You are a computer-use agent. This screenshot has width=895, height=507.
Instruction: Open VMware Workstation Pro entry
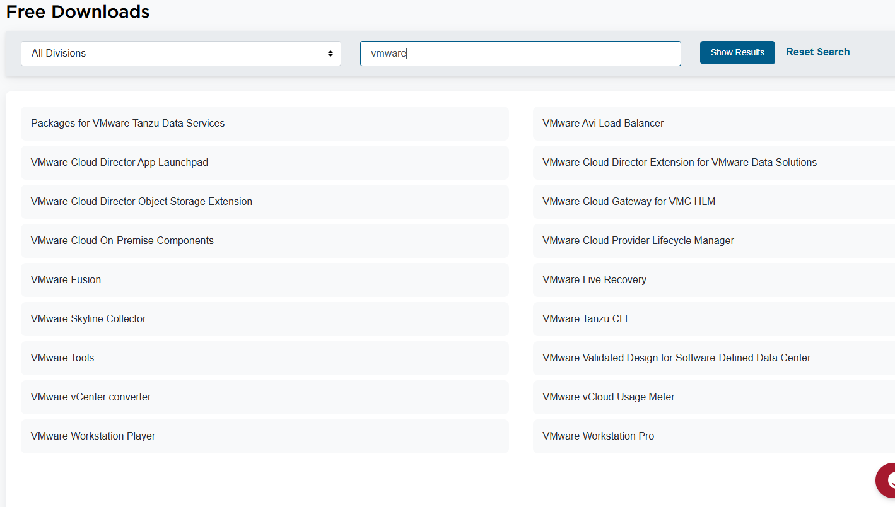(714, 436)
